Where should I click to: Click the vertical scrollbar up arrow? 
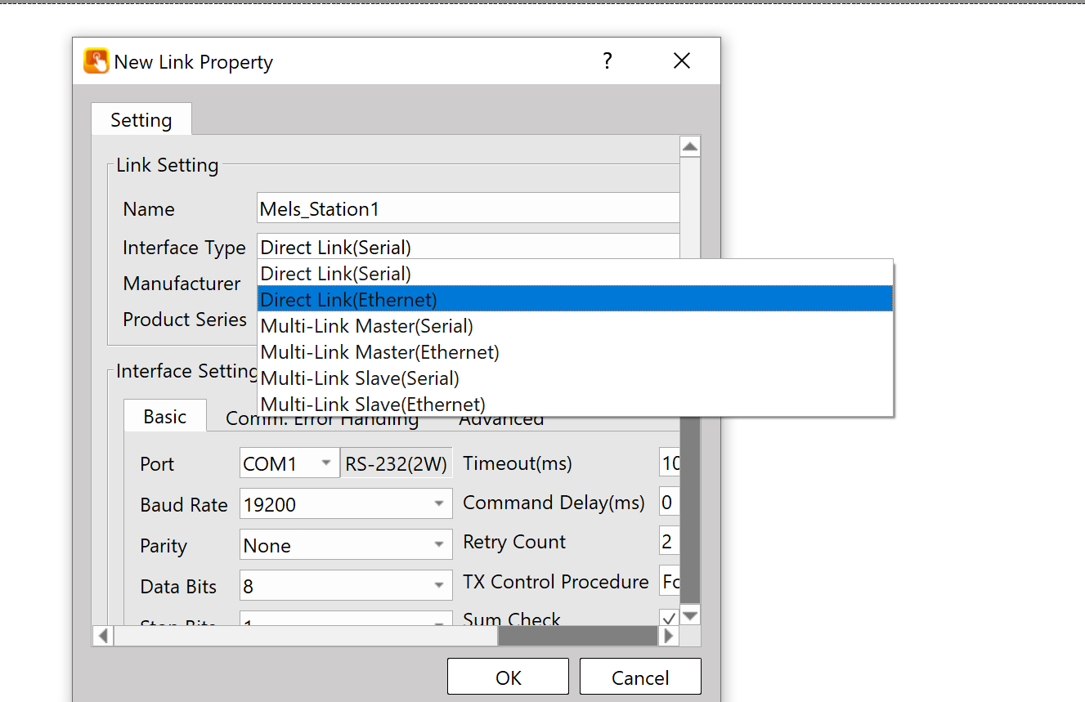tap(690, 147)
